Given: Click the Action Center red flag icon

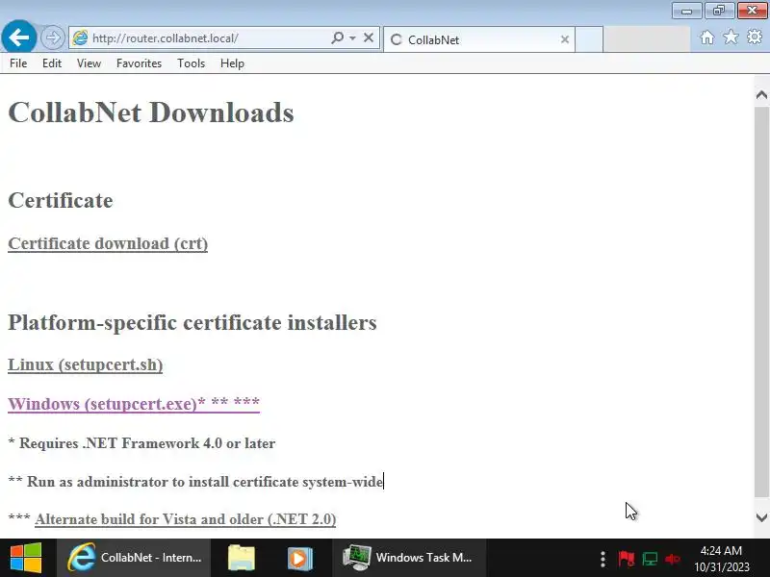Looking at the screenshot, I should point(627,559).
